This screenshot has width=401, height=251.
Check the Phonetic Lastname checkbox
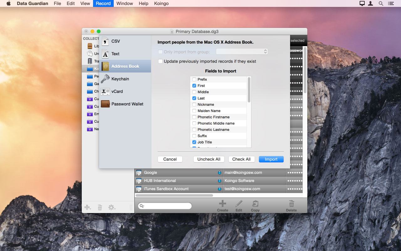(194, 130)
